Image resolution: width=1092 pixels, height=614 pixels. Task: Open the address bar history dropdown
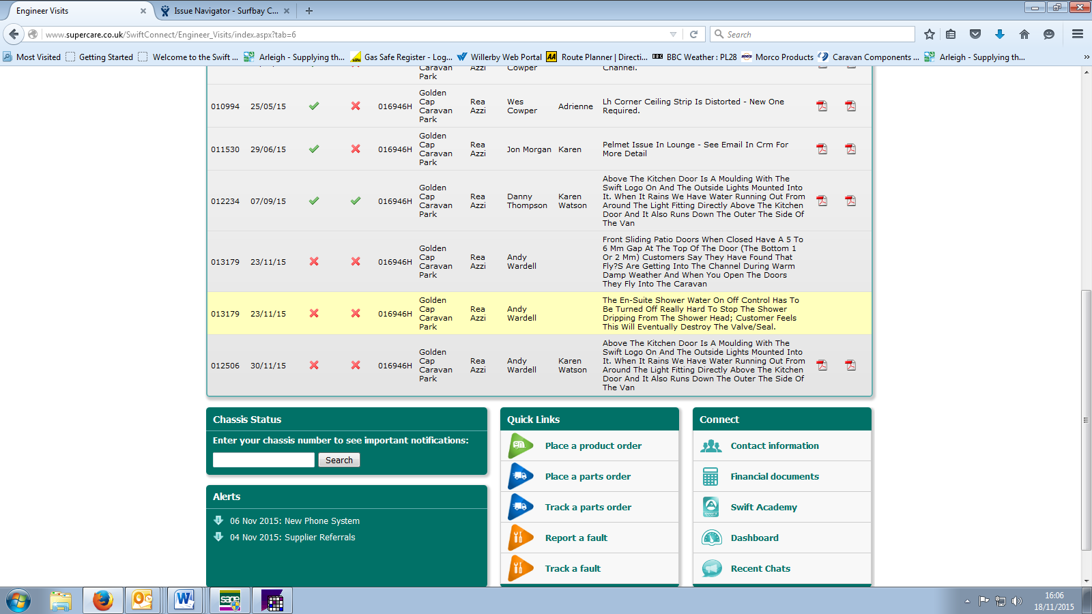pyautogui.click(x=674, y=34)
